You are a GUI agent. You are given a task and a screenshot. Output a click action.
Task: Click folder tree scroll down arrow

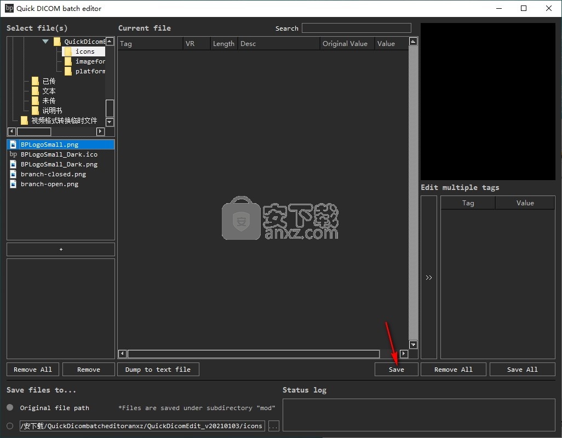[110, 122]
